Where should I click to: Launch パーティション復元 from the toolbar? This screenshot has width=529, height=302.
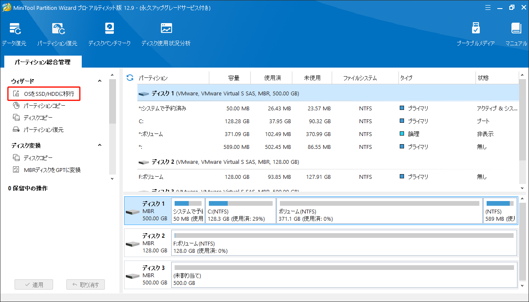pyautogui.click(x=57, y=34)
